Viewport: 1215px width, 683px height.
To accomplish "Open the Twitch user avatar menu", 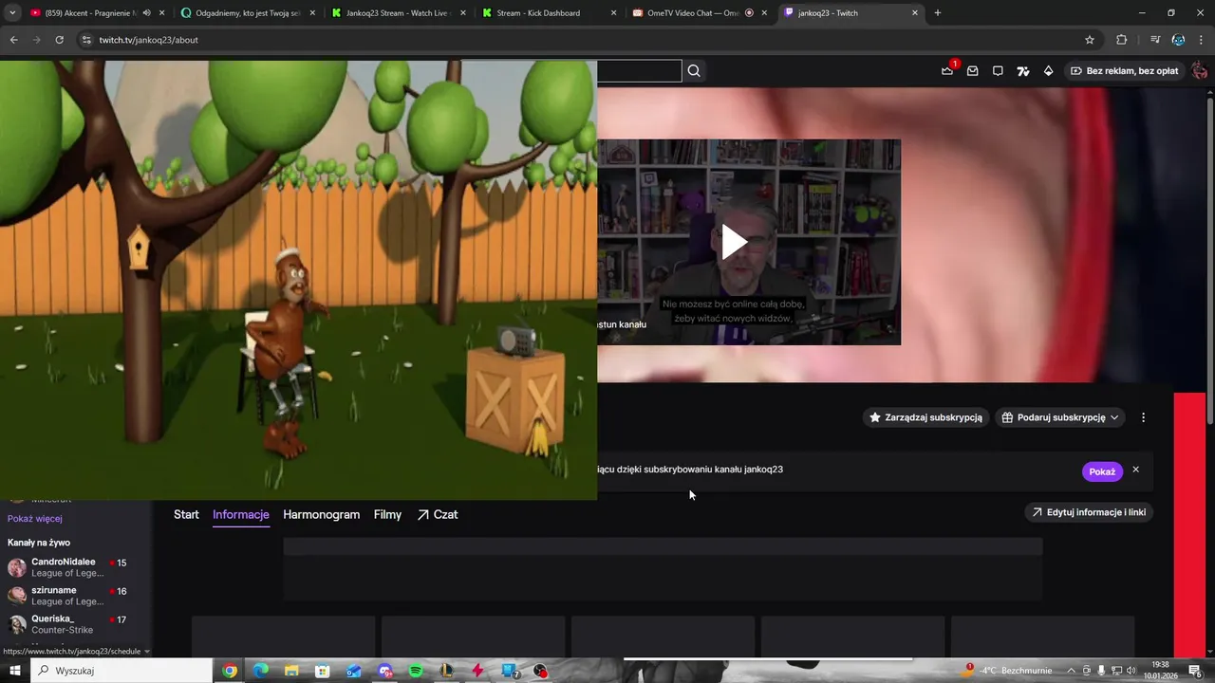I will click(1199, 71).
